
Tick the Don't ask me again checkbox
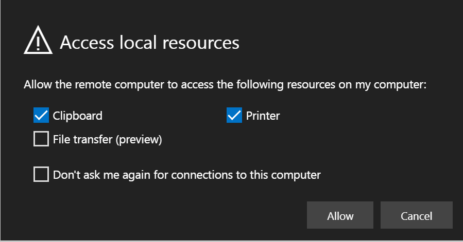pyautogui.click(x=41, y=174)
